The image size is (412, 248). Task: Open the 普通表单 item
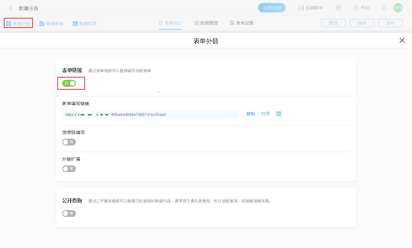[x=51, y=23]
